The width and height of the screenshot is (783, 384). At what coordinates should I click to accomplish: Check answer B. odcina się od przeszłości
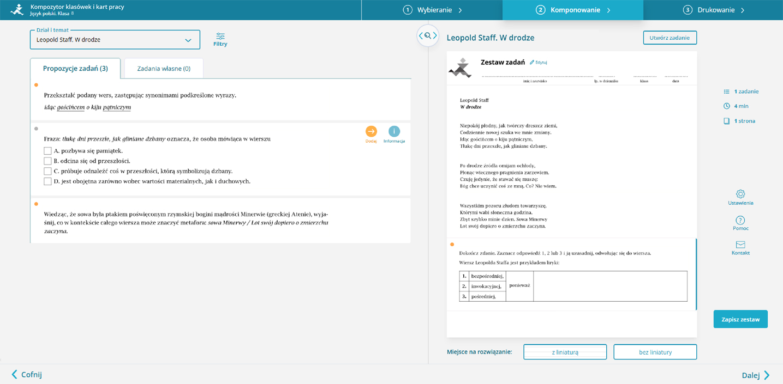click(x=47, y=161)
